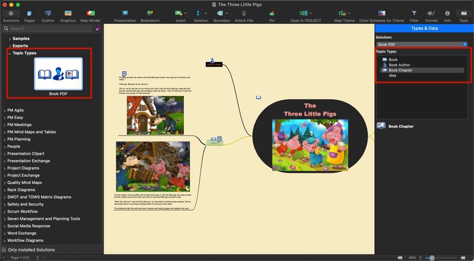This screenshot has height=261, width=474.
Task: Open Open in PROJECT dropdown arrow
Action: pyautogui.click(x=310, y=13)
